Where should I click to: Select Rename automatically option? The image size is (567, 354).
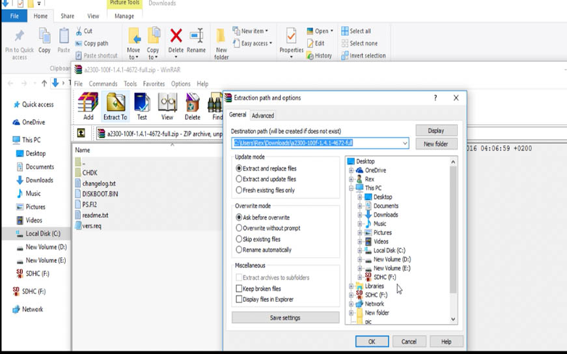coord(263,250)
